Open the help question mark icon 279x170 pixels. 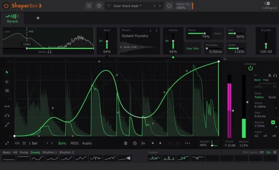point(99,6)
